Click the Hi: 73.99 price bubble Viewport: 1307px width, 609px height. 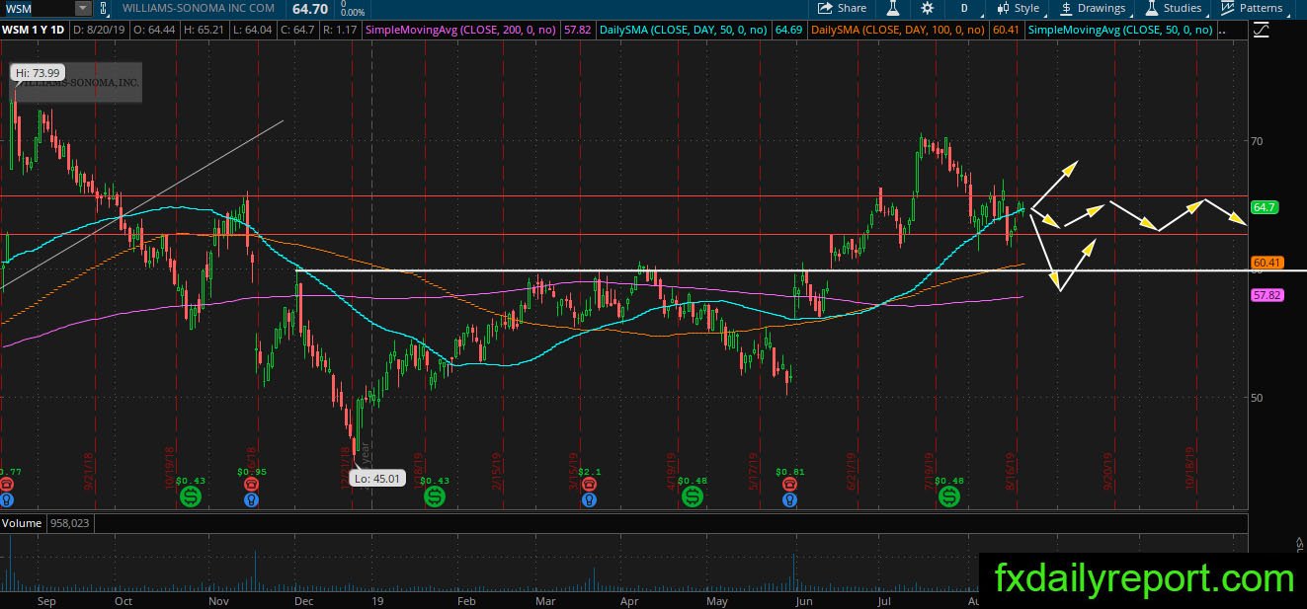click(x=36, y=73)
